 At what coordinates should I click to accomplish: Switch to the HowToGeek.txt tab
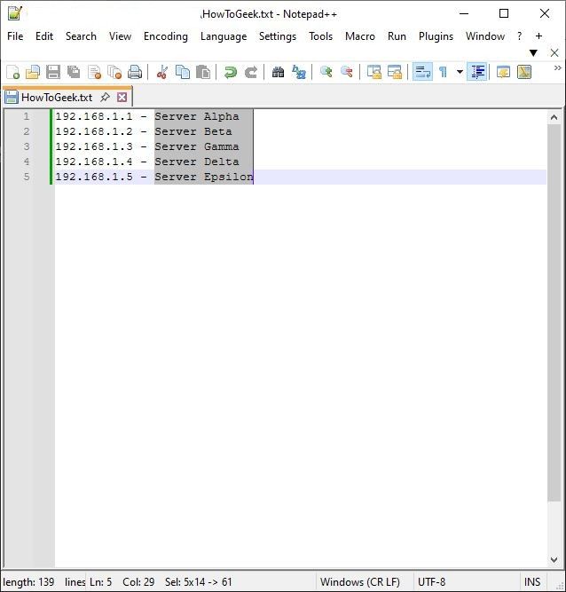(57, 98)
